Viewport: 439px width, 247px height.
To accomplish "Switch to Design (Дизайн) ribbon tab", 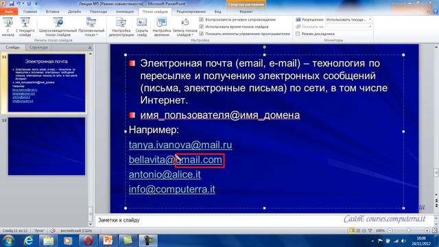I will click(x=75, y=12).
